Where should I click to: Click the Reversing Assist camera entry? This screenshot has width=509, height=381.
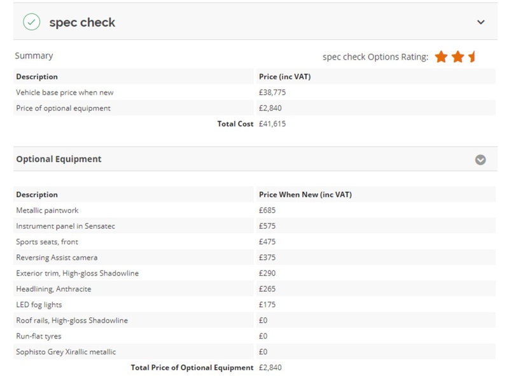tap(57, 258)
